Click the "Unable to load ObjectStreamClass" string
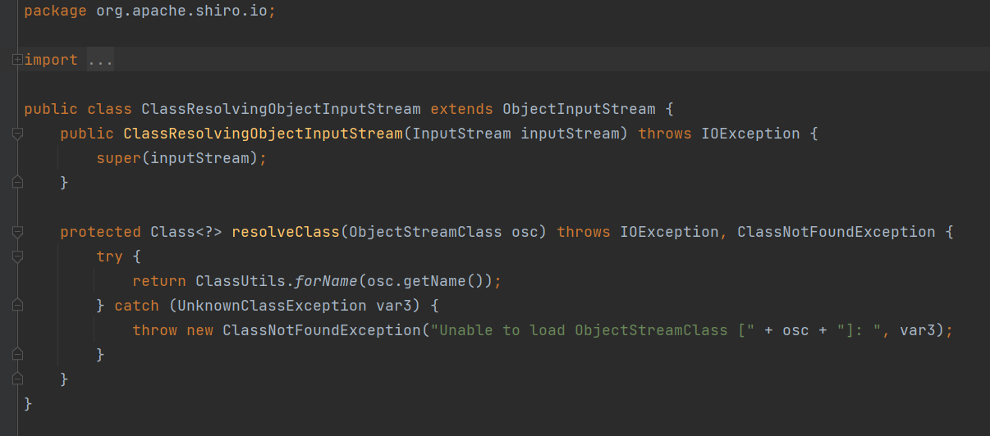The image size is (990, 436). click(583, 330)
